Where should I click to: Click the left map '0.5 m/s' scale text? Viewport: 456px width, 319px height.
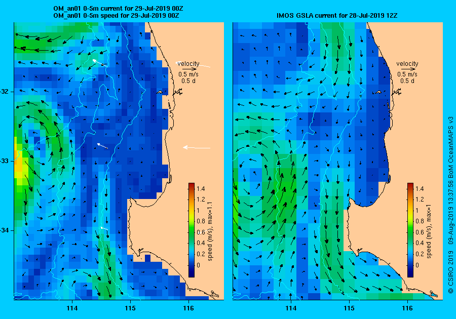pyautogui.click(x=188, y=74)
